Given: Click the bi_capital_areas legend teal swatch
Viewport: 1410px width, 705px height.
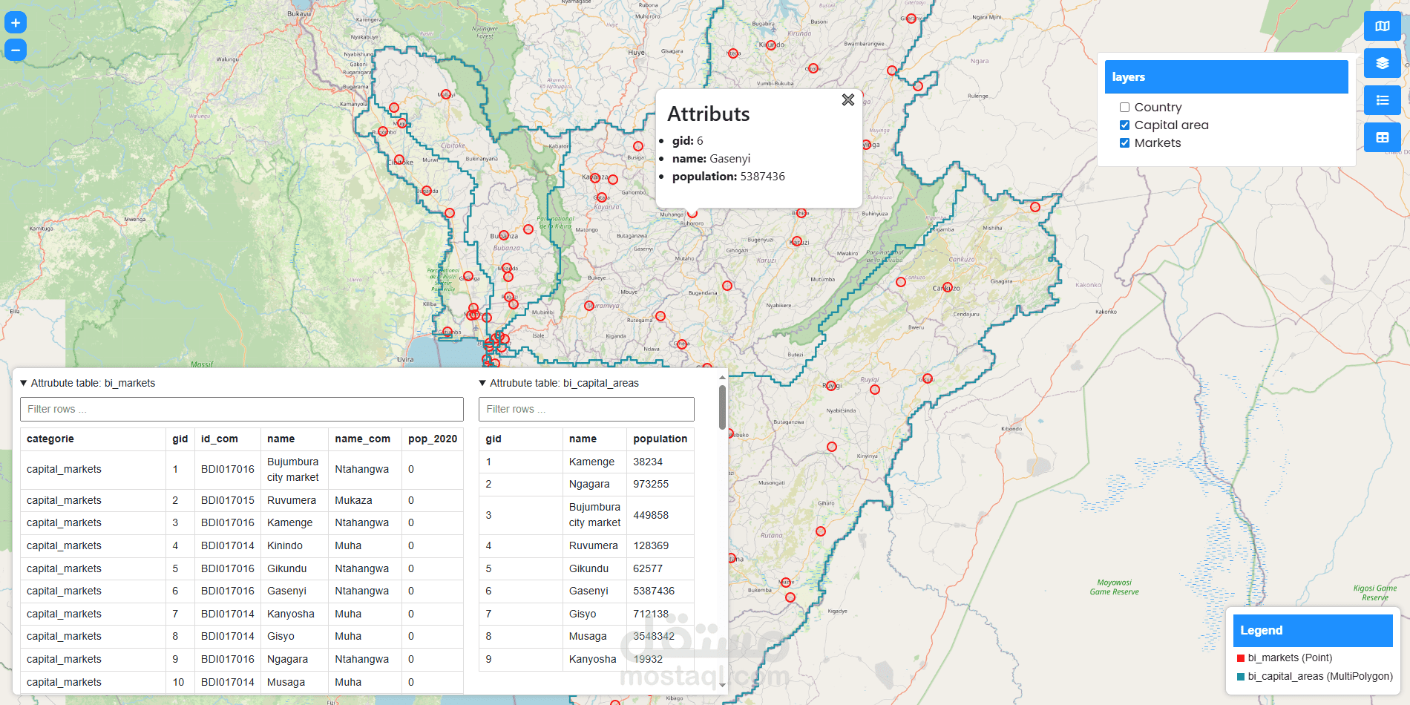Looking at the screenshot, I should (x=1241, y=677).
